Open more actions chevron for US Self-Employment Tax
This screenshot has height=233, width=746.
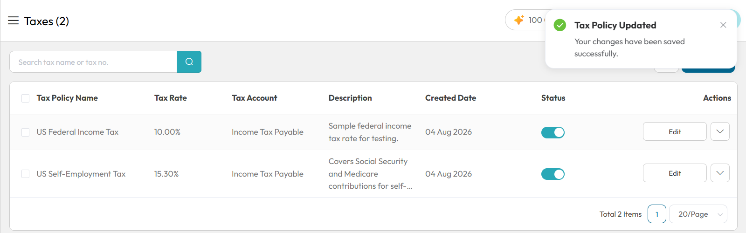click(x=720, y=173)
